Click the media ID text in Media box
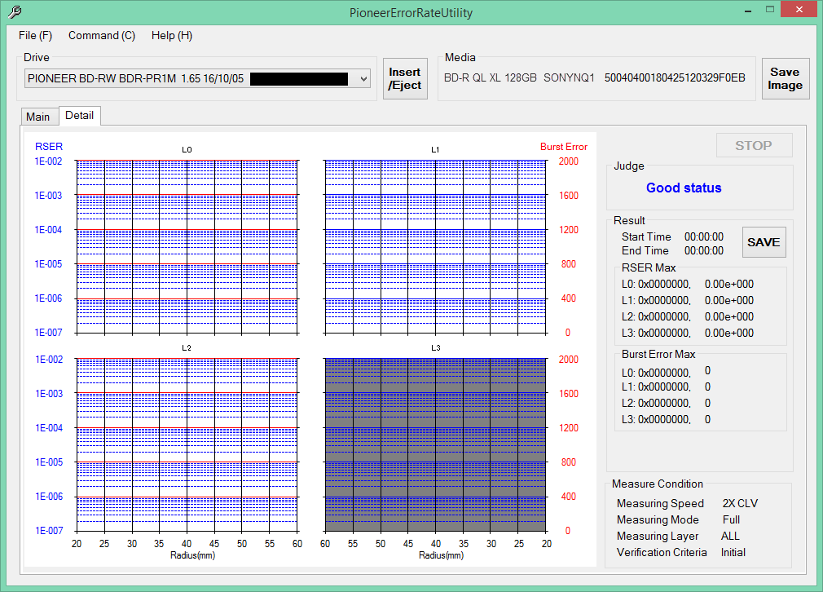Screen dimensions: 823x592 [675, 77]
